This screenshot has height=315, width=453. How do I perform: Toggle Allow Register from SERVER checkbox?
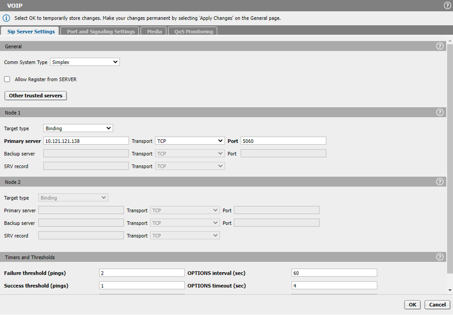[x=7, y=79]
